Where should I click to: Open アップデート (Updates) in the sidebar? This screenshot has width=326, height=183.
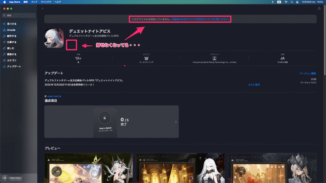(14, 66)
